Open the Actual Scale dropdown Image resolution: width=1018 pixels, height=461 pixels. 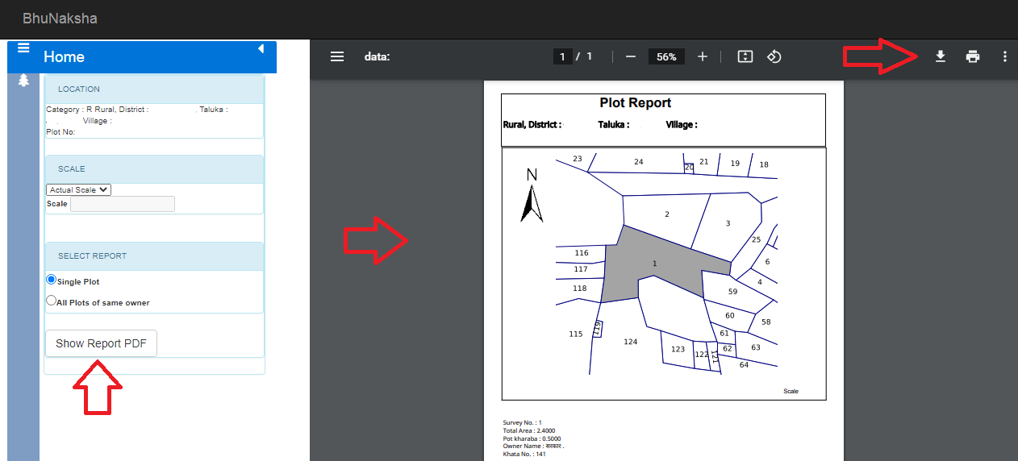pos(78,190)
